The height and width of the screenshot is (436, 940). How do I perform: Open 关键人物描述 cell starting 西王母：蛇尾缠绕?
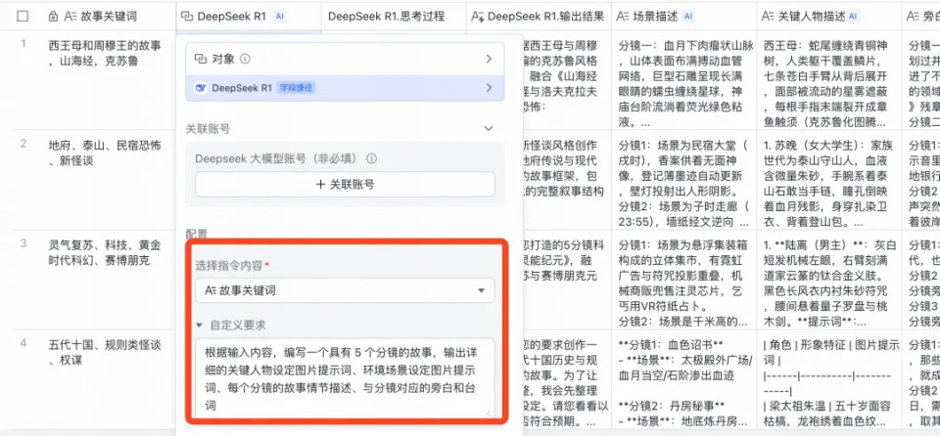829,79
